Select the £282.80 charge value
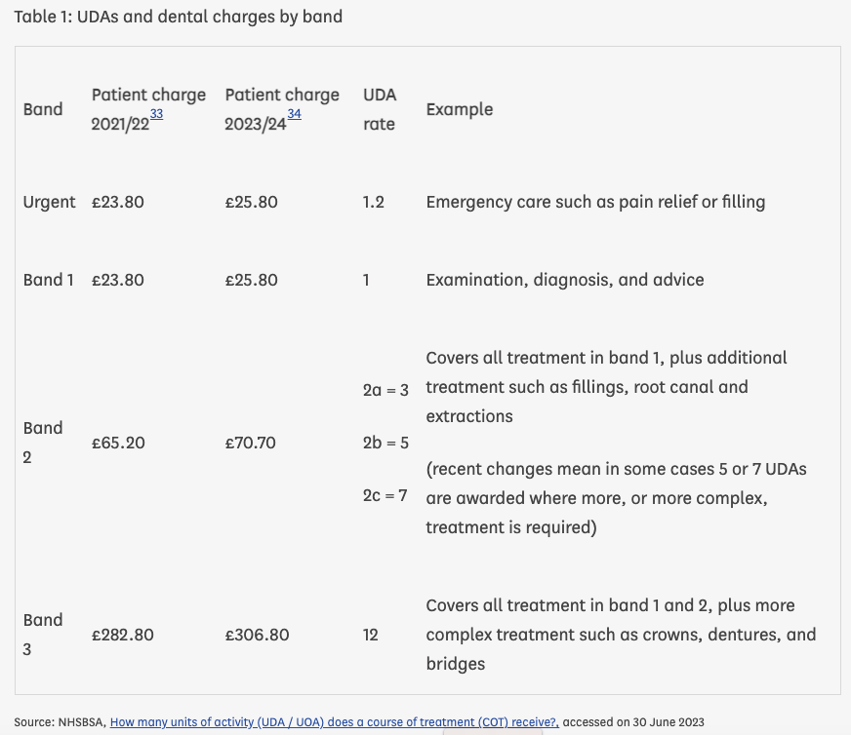Viewport: 851px width, 735px height. click(x=123, y=635)
